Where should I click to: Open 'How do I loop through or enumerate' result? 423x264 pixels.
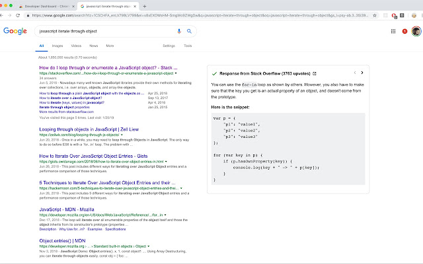108,67
